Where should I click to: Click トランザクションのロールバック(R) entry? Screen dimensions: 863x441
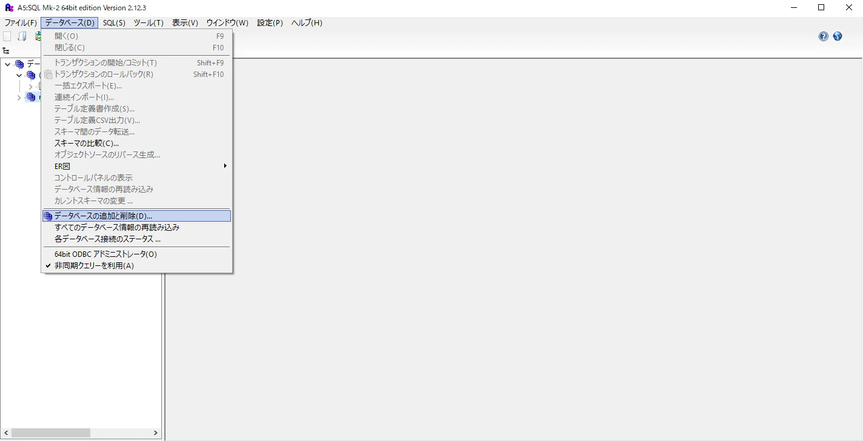pyautogui.click(x=136, y=74)
